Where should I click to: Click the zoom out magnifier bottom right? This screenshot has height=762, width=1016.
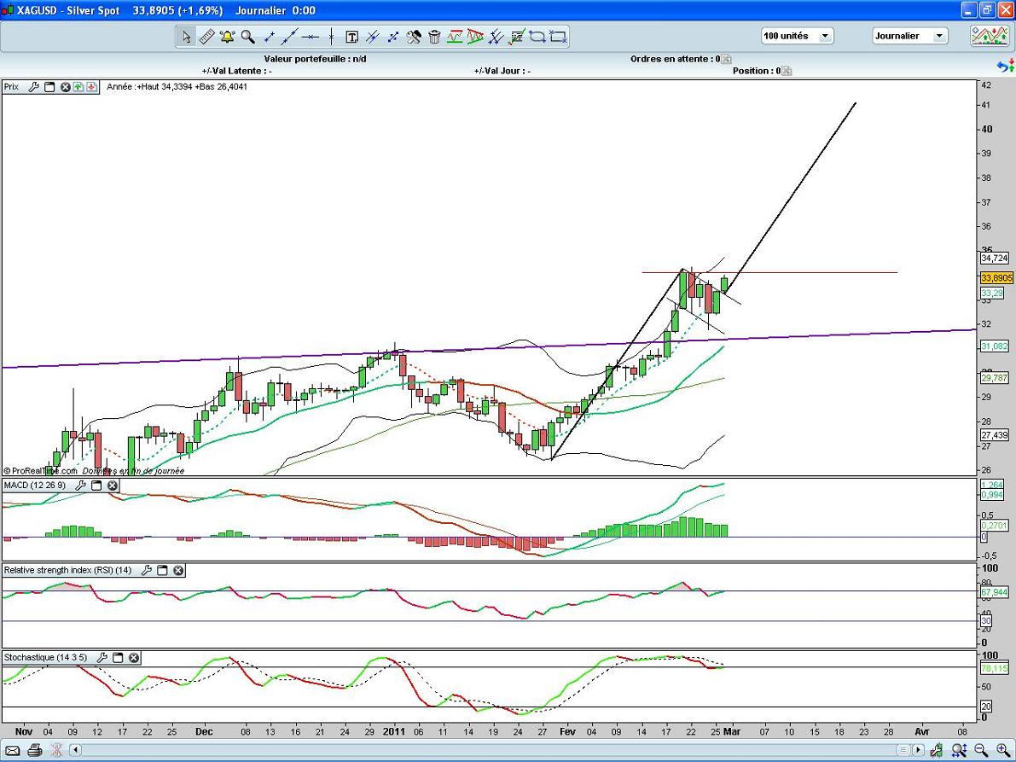[982, 751]
